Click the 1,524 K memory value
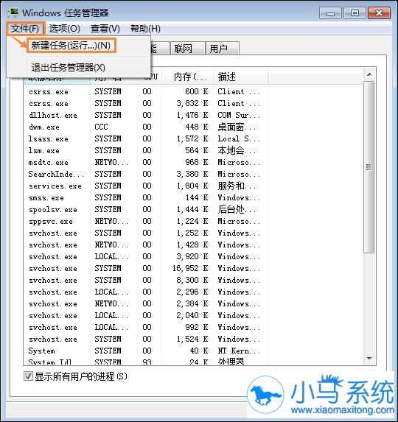Screen dimensions: 398x422 192,339
